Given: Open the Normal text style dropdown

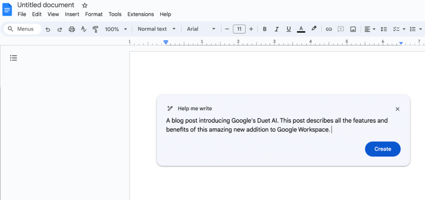Looking at the screenshot, I should click(x=156, y=29).
